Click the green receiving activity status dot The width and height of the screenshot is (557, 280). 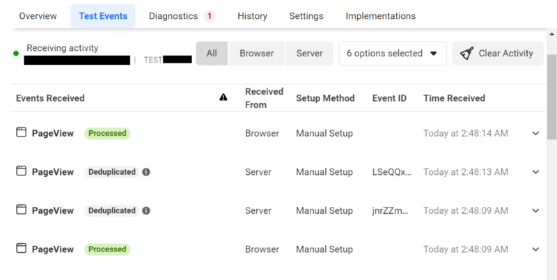pos(16,53)
